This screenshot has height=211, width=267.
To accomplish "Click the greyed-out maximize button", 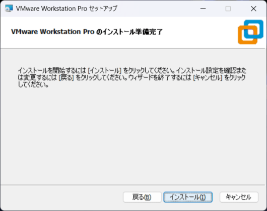I will pos(228,9).
